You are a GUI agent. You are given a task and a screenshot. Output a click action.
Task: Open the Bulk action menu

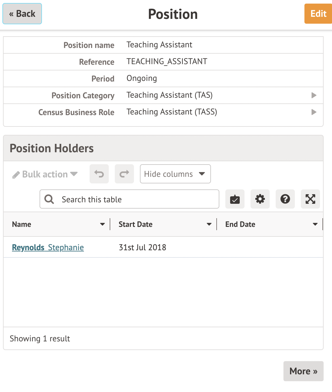[x=45, y=174]
